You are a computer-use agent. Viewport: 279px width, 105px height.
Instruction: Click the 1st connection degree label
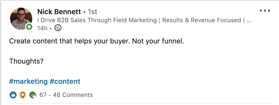pos(92,12)
